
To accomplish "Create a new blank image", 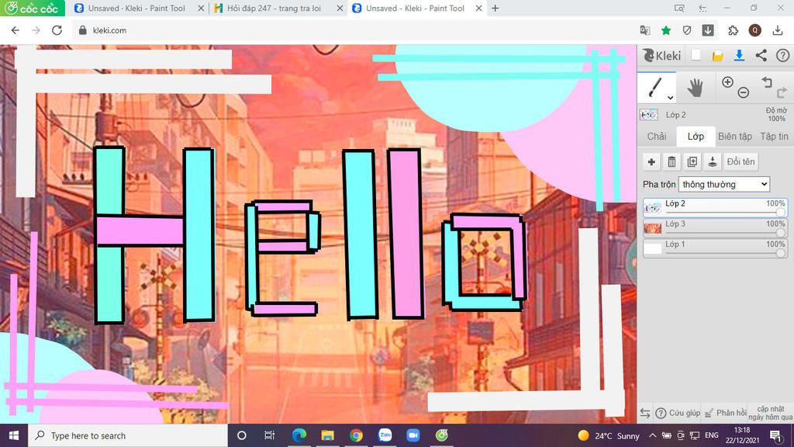I will pos(696,55).
